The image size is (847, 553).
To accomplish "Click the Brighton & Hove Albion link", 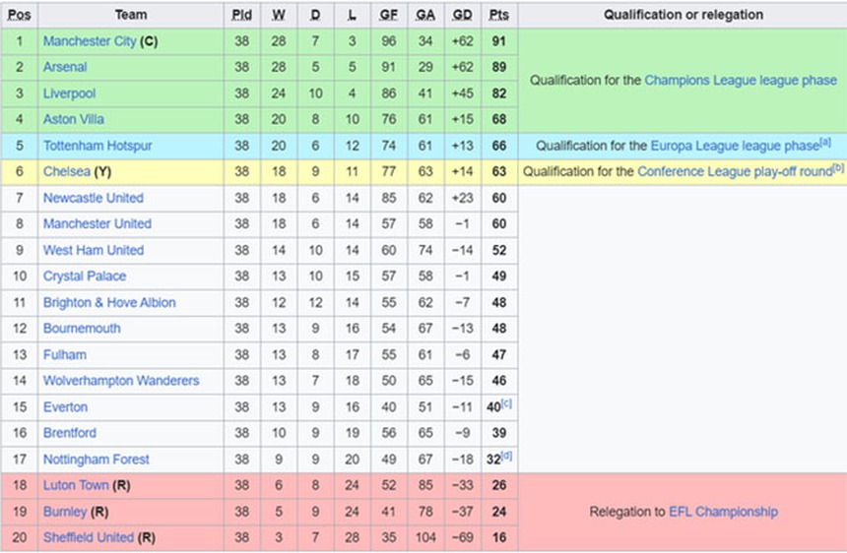I will click(x=109, y=302).
